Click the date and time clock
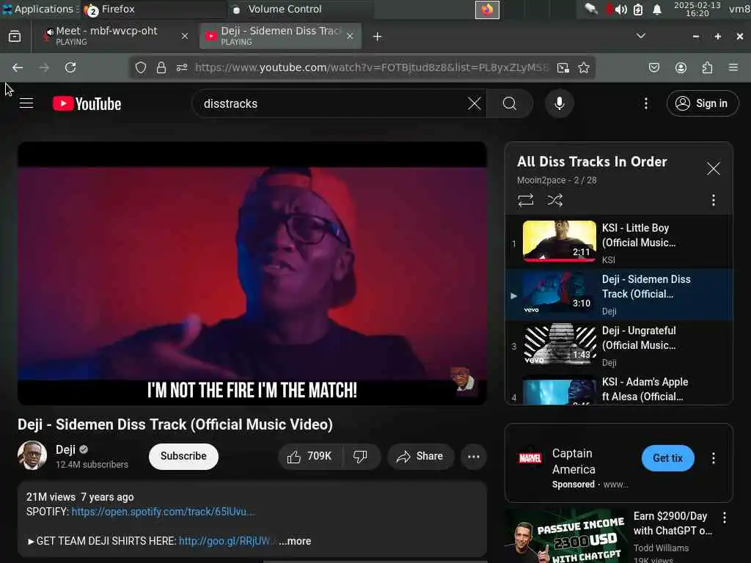The width and height of the screenshot is (751, 563). 697,9
